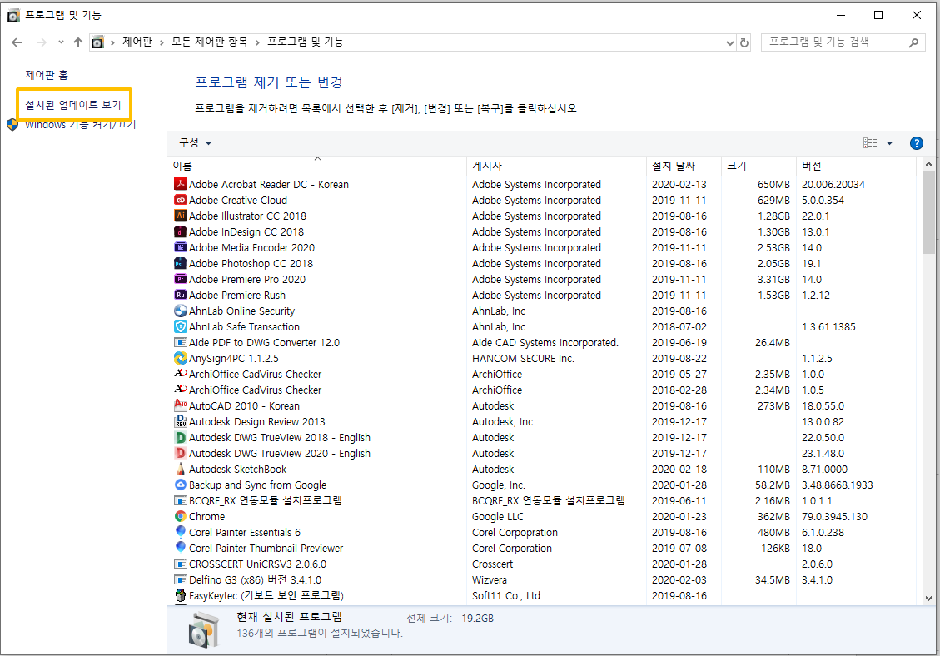Select the AhnLab Safe Transaction shield icon
Image resolution: width=940 pixels, height=656 pixels.
181,326
